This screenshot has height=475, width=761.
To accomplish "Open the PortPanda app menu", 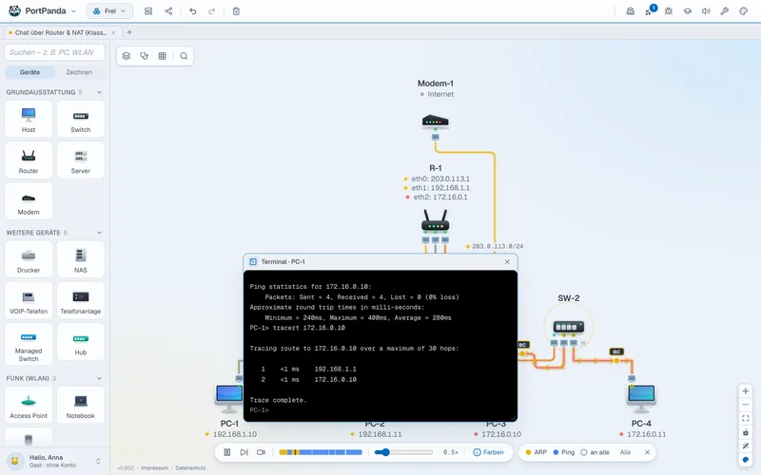I will pos(43,11).
